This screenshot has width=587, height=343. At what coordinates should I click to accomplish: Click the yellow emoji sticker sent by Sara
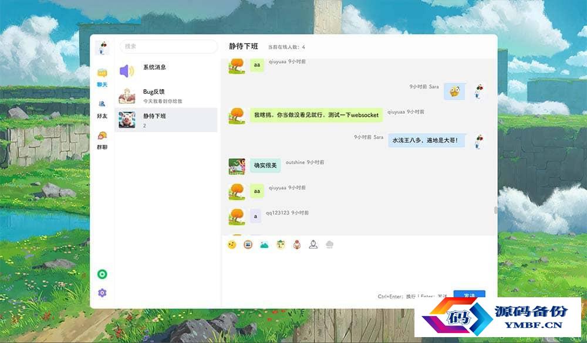coord(454,91)
